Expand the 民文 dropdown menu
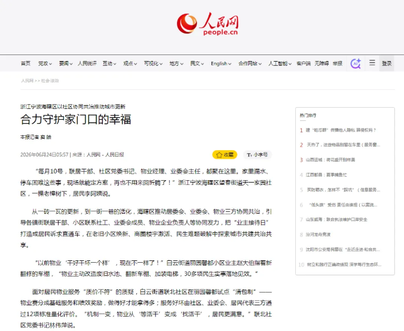404x331 pixels. pyautogui.click(x=197, y=63)
